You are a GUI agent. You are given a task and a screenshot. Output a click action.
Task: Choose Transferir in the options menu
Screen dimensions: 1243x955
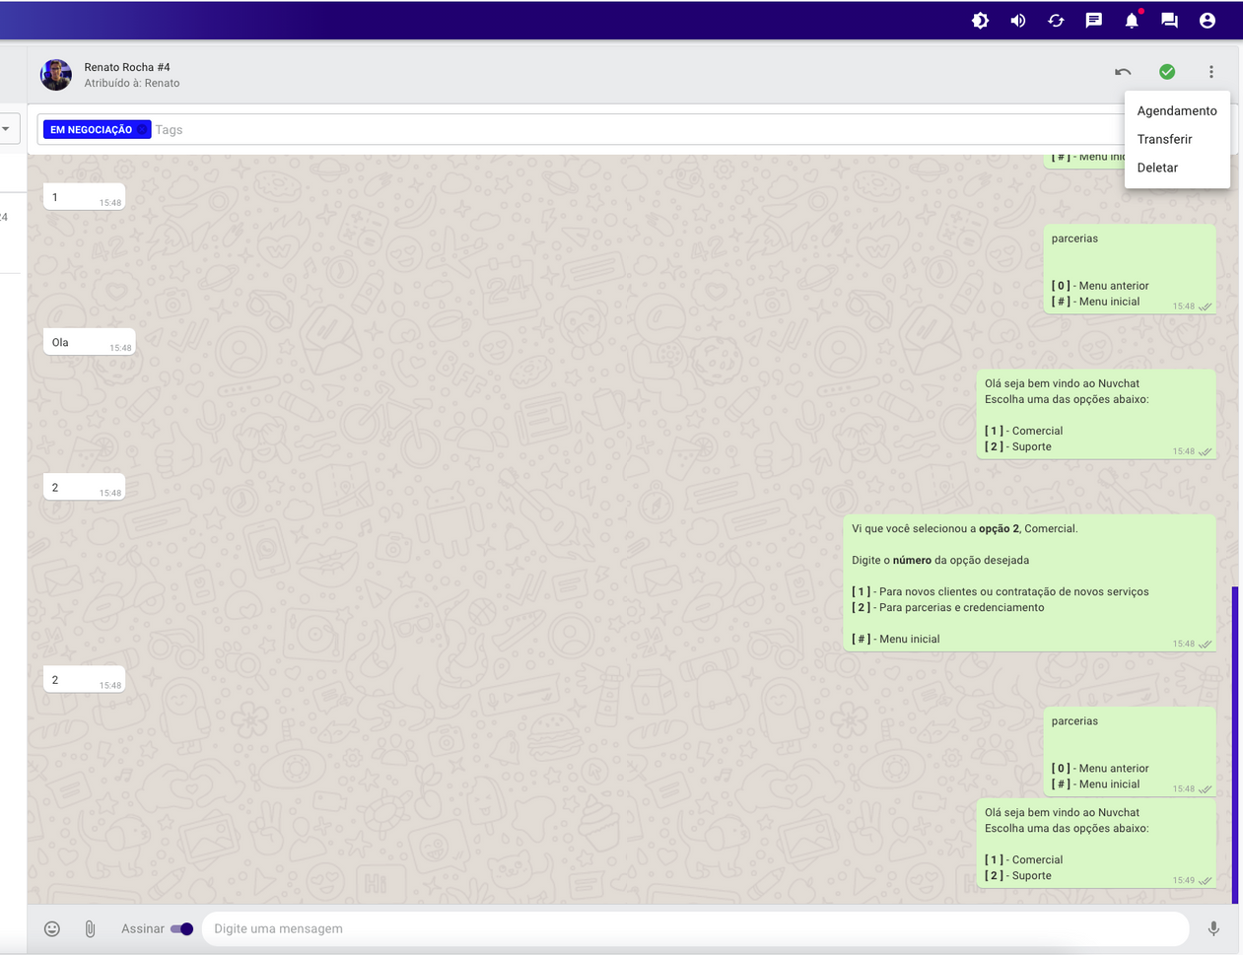[1164, 139]
